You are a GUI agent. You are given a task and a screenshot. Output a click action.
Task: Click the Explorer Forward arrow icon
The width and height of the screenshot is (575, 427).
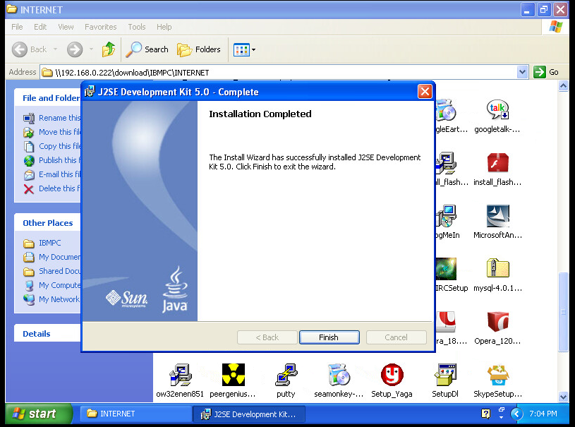click(75, 49)
